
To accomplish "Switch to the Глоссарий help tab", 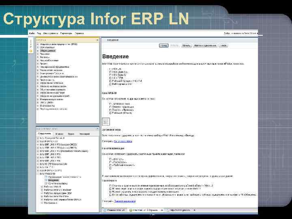I will click(x=84, y=134).
